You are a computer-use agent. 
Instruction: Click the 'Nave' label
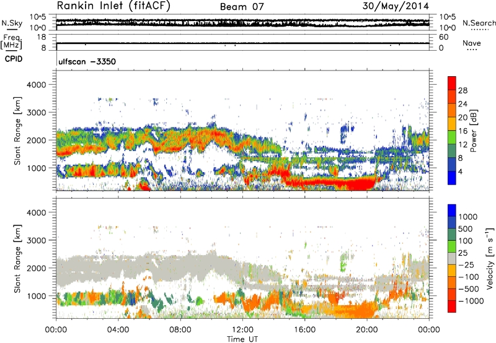coord(472,43)
